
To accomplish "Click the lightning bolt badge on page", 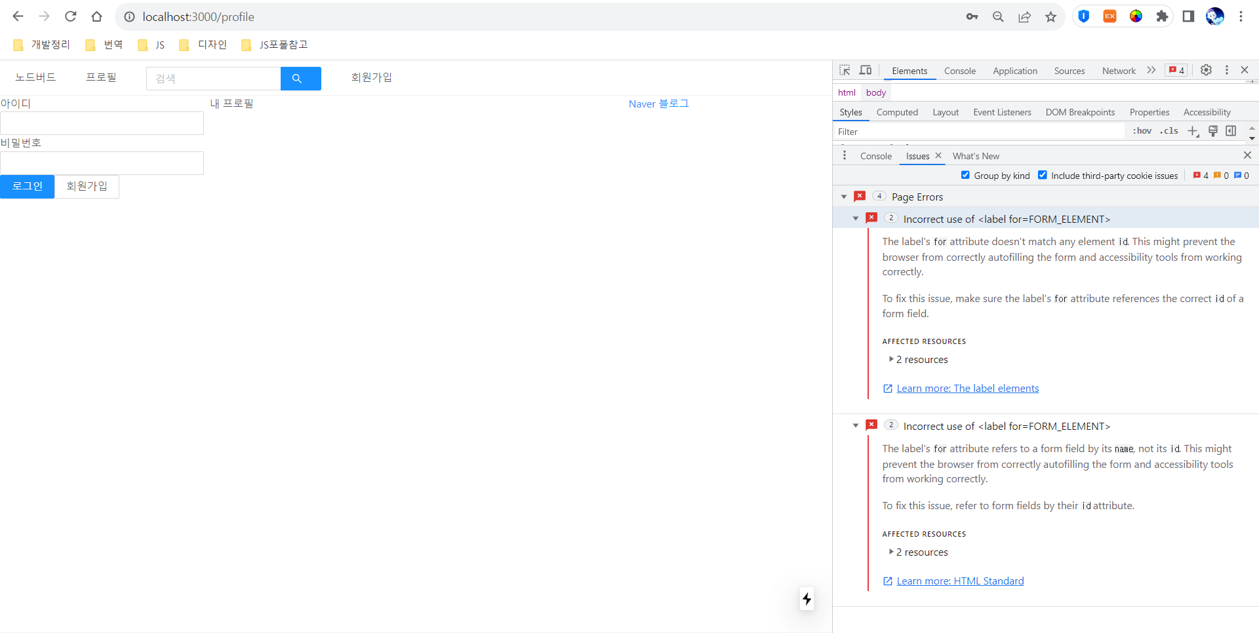I will [x=807, y=598].
